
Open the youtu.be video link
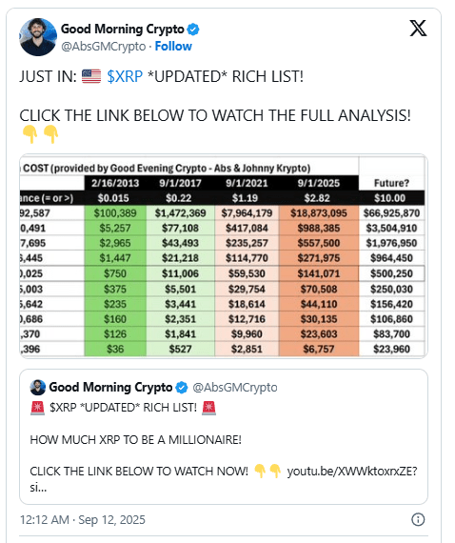(x=352, y=472)
